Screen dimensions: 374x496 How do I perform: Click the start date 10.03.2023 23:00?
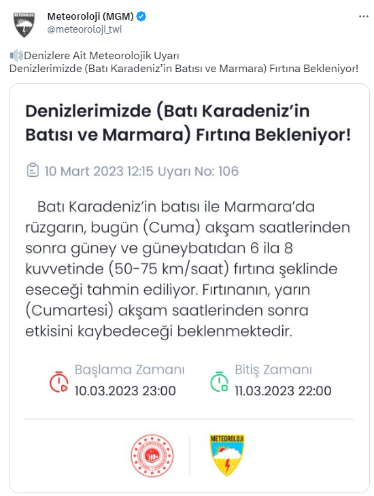[x=125, y=391]
